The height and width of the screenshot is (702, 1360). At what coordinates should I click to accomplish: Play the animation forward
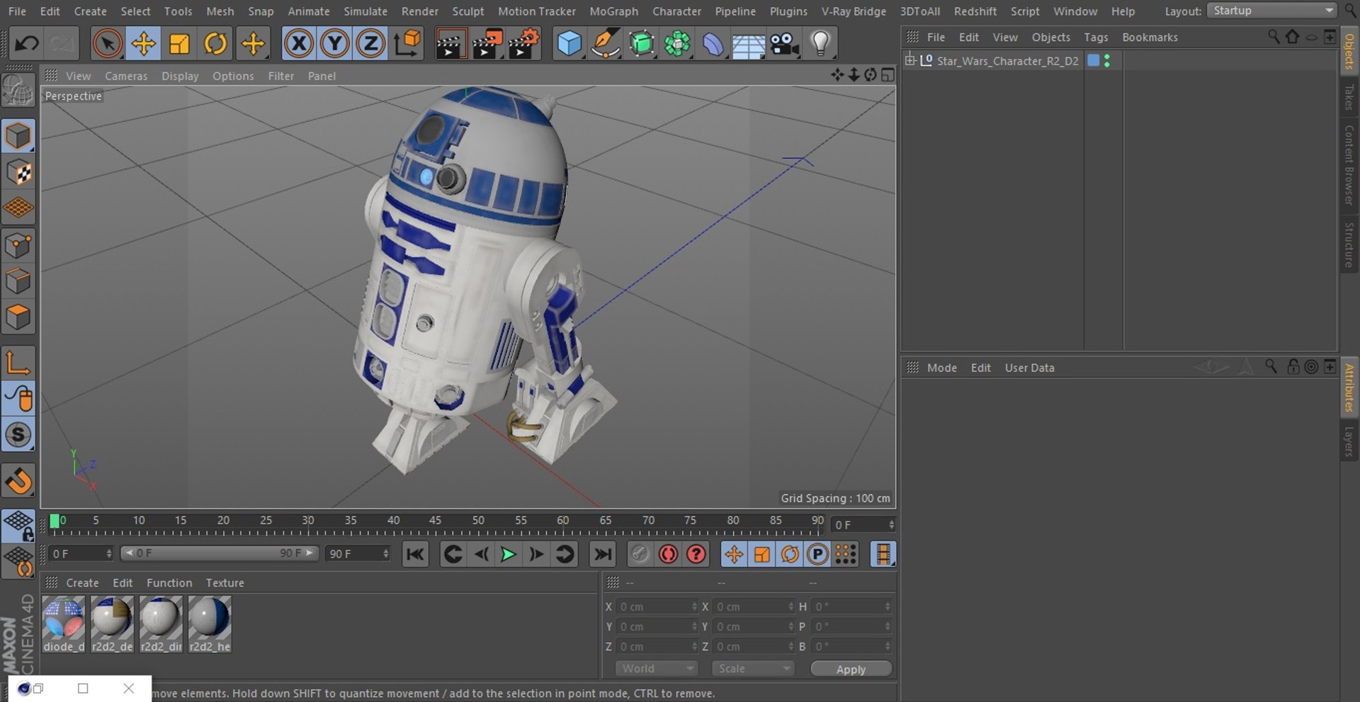pos(508,554)
